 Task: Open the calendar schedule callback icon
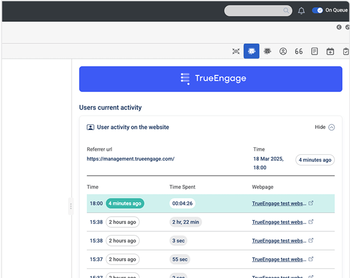click(330, 51)
